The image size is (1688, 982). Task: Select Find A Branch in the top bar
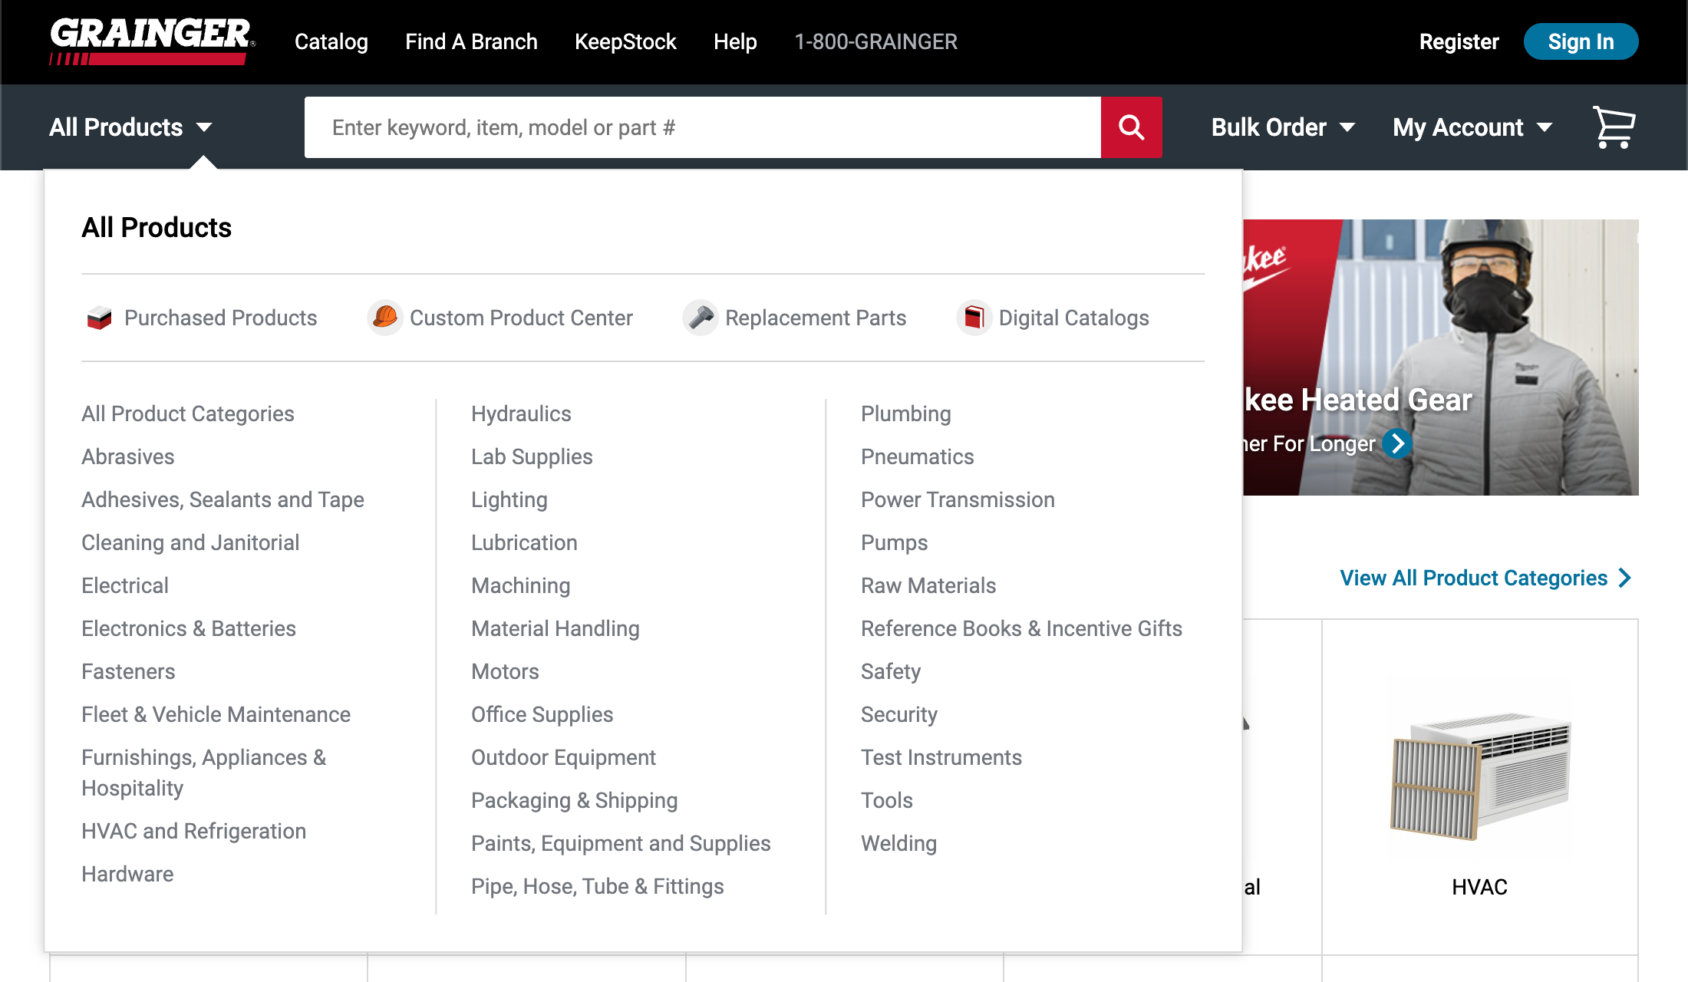point(471,41)
